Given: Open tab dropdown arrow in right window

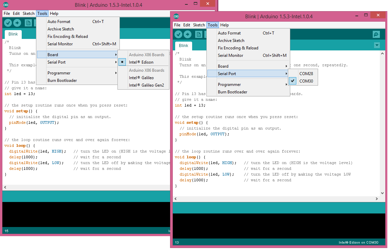Looking at the screenshot, I should [x=377, y=45].
